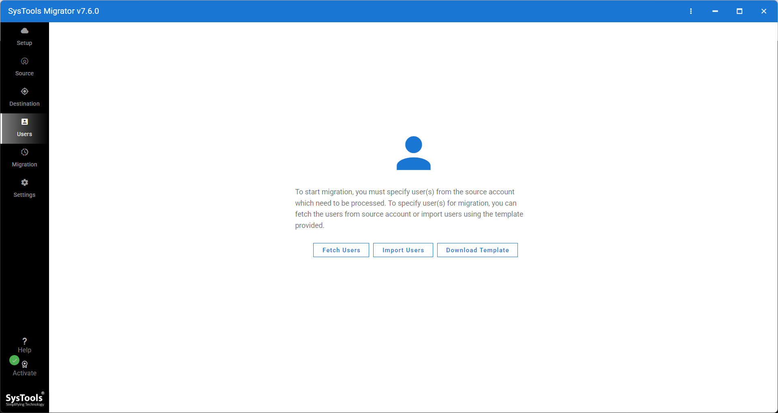Open the Source section icon
Viewport: 778px width, 413px height.
(x=24, y=61)
